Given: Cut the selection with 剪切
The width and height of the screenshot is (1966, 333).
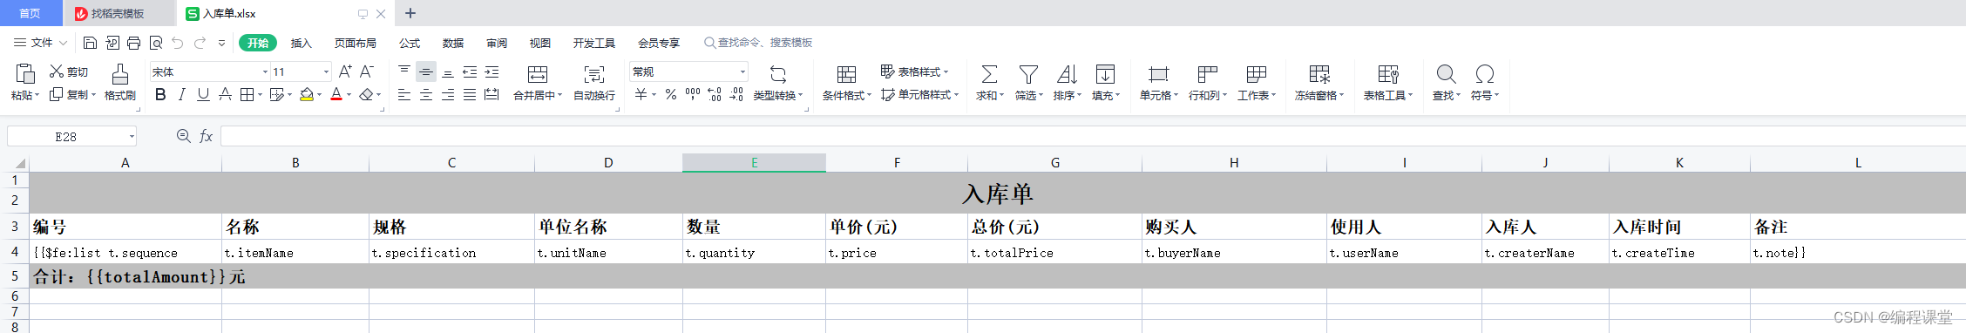Looking at the screenshot, I should 69,71.
